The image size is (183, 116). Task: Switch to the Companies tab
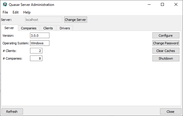(29, 28)
